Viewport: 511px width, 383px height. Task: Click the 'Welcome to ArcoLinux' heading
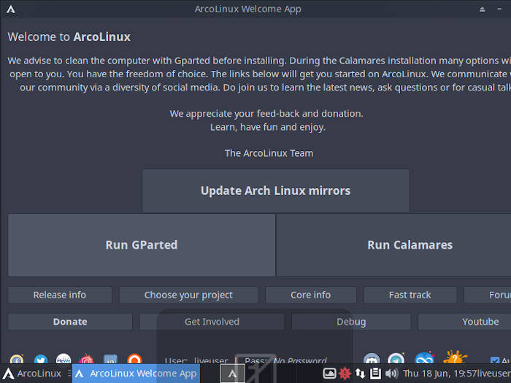click(69, 36)
